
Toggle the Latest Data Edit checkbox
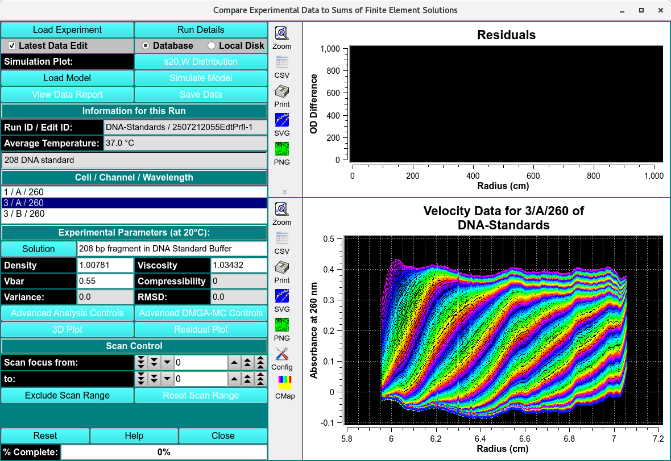click(12, 45)
